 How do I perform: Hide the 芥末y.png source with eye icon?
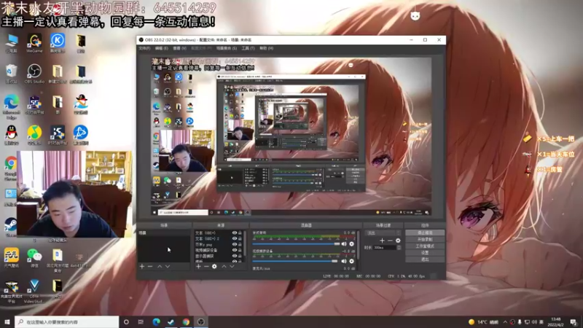(235, 244)
